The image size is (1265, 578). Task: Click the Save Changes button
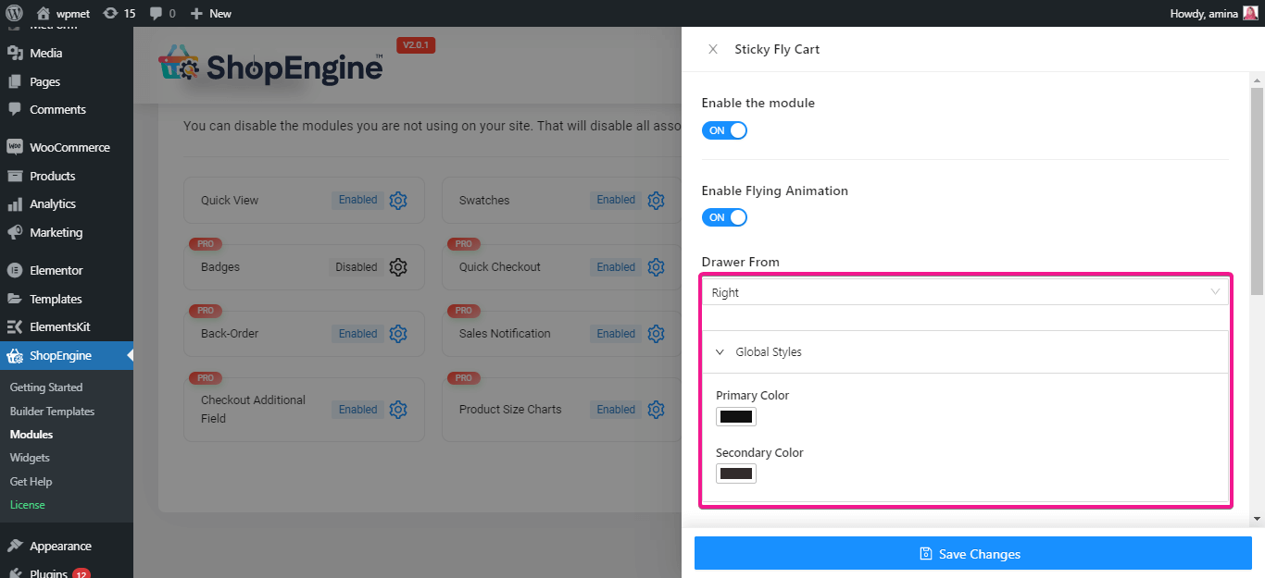click(973, 554)
